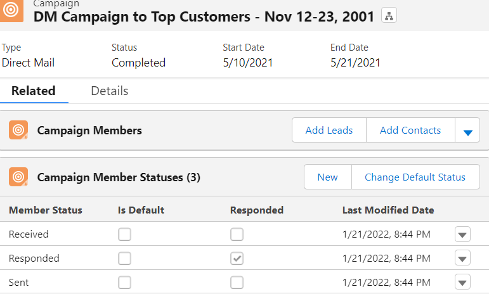Click the Change Default Status button
This screenshot has width=489, height=294.
tap(415, 177)
